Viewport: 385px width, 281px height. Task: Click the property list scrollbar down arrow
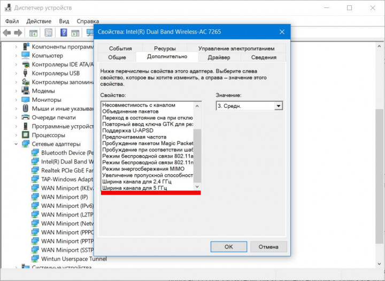click(197, 187)
